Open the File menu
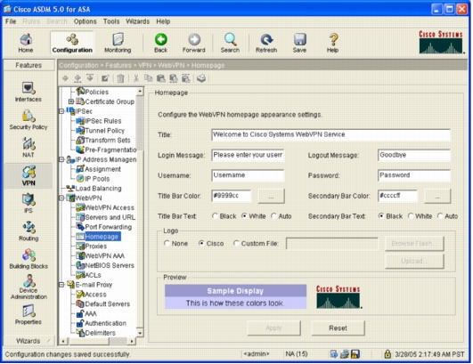 click(11, 21)
